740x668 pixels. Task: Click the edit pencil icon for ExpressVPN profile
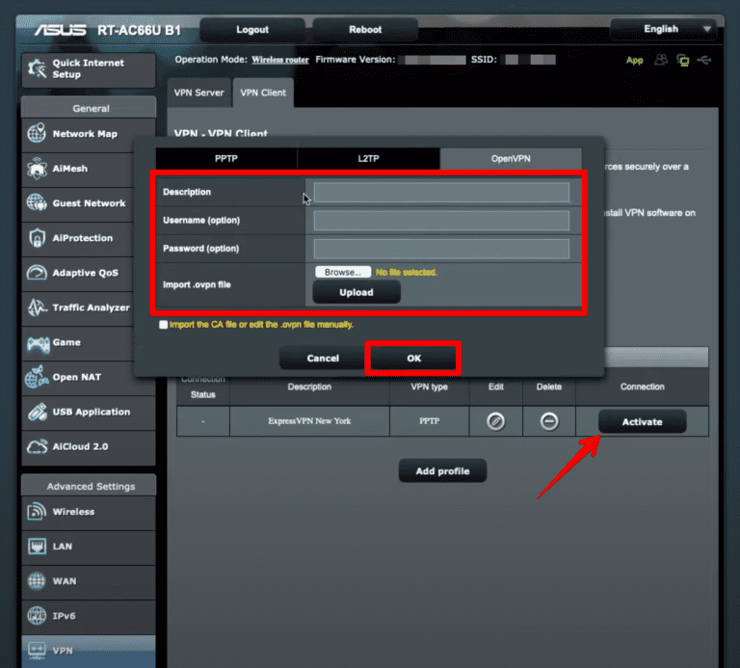tap(496, 421)
